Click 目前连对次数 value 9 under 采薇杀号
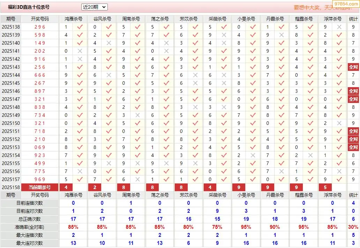 click(217, 211)
